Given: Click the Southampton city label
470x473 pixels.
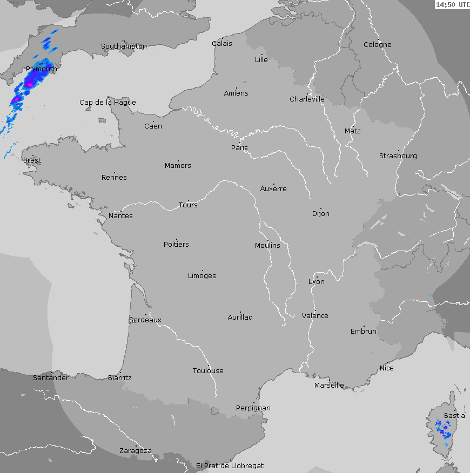Looking at the screenshot, I should click(x=124, y=46).
